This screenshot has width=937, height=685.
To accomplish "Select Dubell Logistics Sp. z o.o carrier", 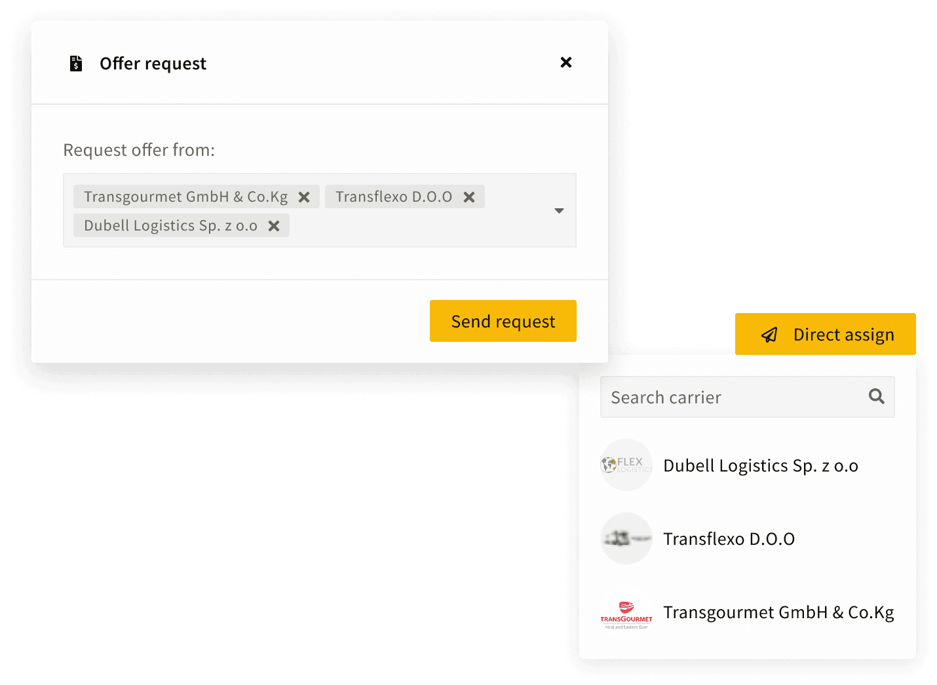I will coord(760,466).
